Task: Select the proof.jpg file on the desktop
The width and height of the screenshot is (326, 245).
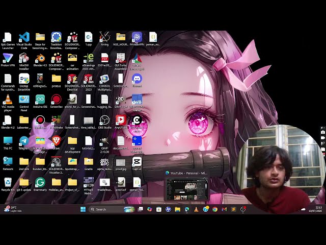Action: (121, 164)
